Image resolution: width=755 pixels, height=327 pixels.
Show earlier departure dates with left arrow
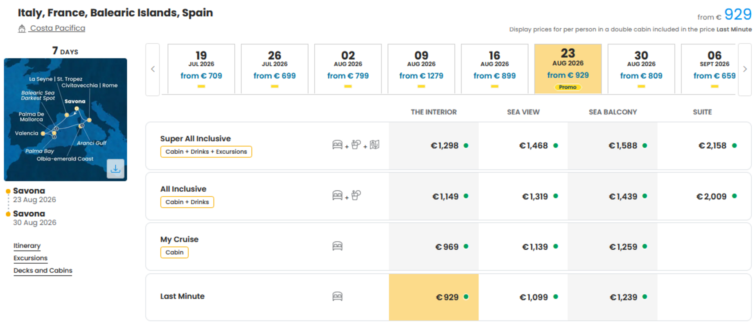[153, 69]
